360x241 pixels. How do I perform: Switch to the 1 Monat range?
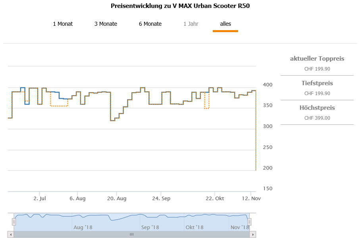(63, 24)
